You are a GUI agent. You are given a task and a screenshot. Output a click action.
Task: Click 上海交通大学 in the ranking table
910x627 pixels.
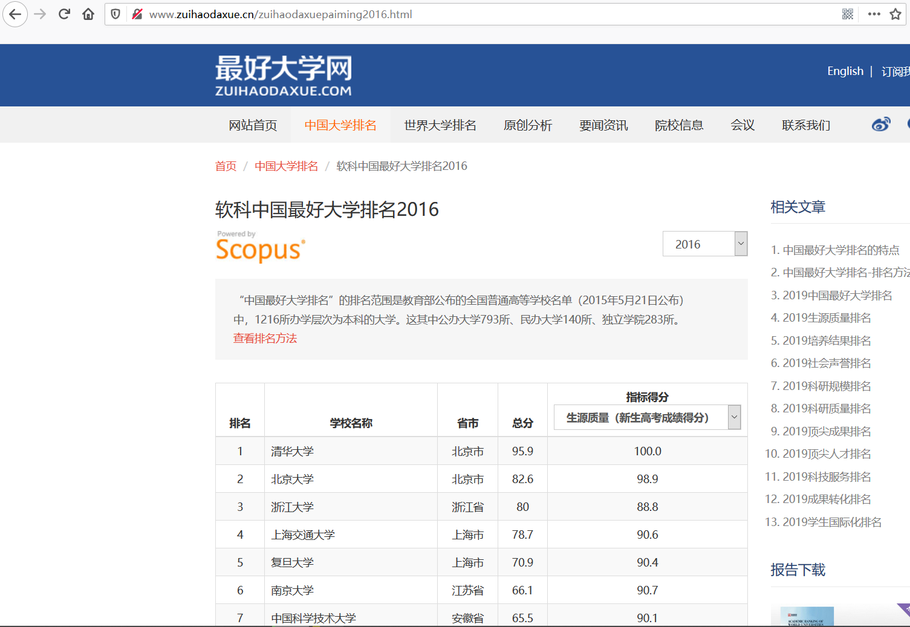303,535
